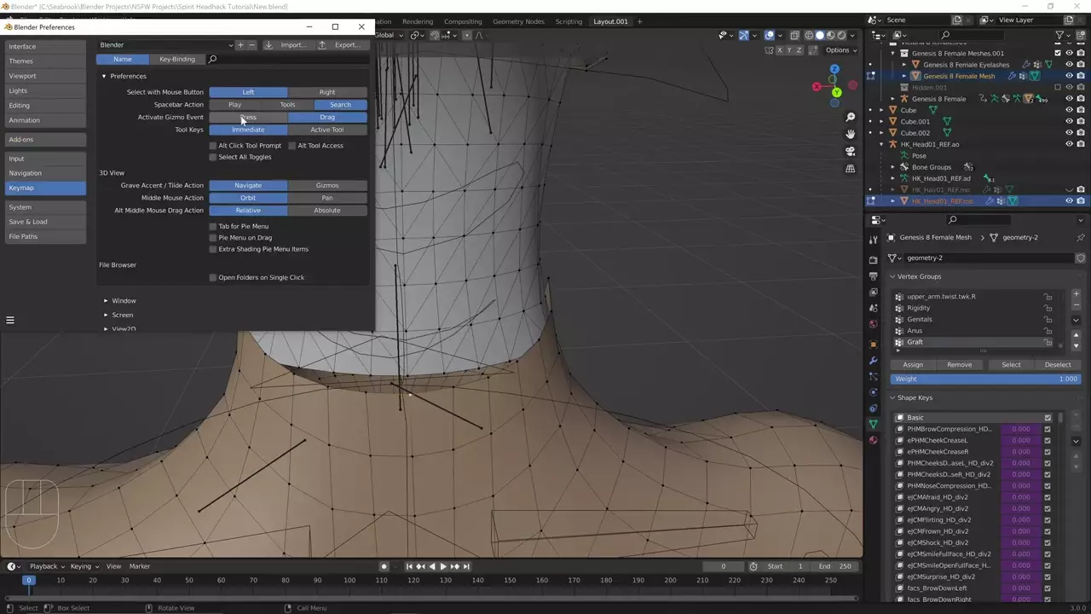
Task: Check the Tab for Pie Menu option
Action: point(213,227)
